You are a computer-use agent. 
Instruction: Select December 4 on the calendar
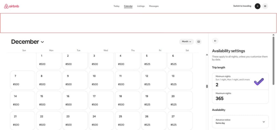click(128, 61)
